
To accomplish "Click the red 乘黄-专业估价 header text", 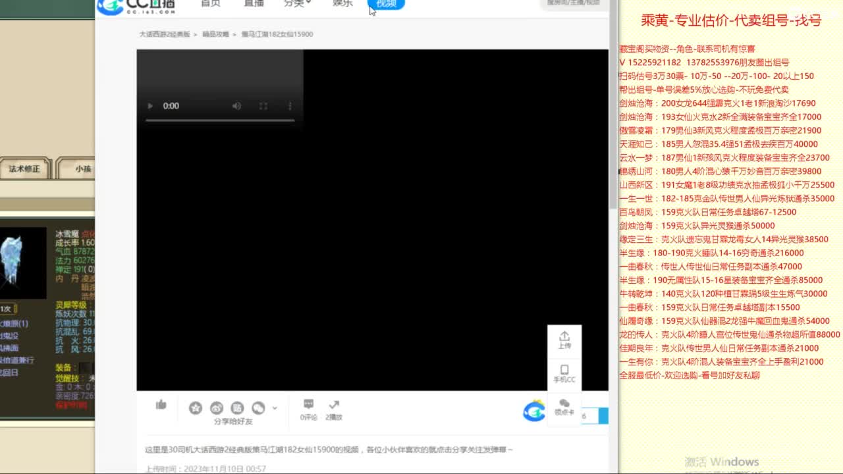I will (731, 20).
